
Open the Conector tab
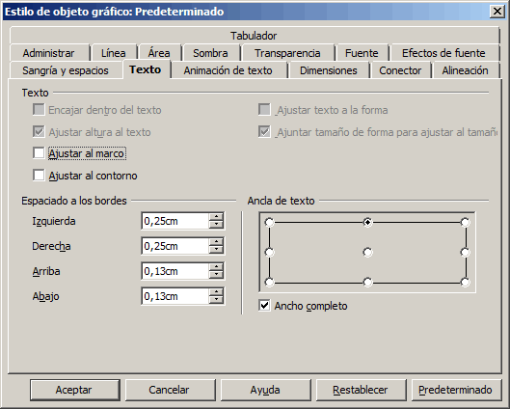tap(400, 70)
